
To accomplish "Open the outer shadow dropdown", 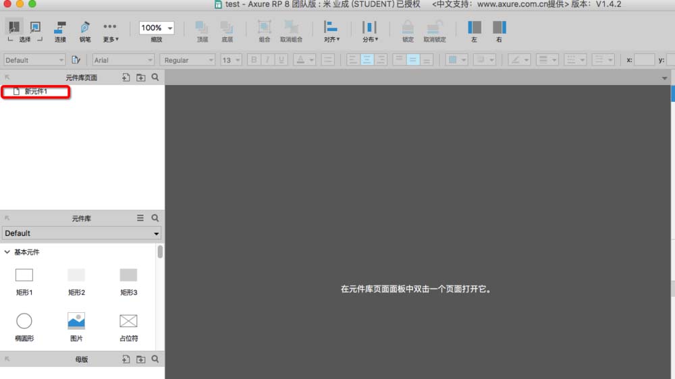I will pos(484,60).
